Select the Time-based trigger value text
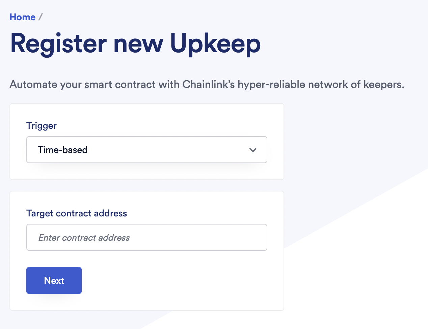 (x=62, y=150)
